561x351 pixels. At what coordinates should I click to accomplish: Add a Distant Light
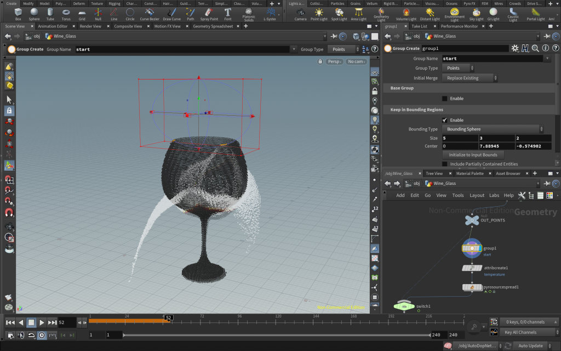pyautogui.click(x=430, y=14)
